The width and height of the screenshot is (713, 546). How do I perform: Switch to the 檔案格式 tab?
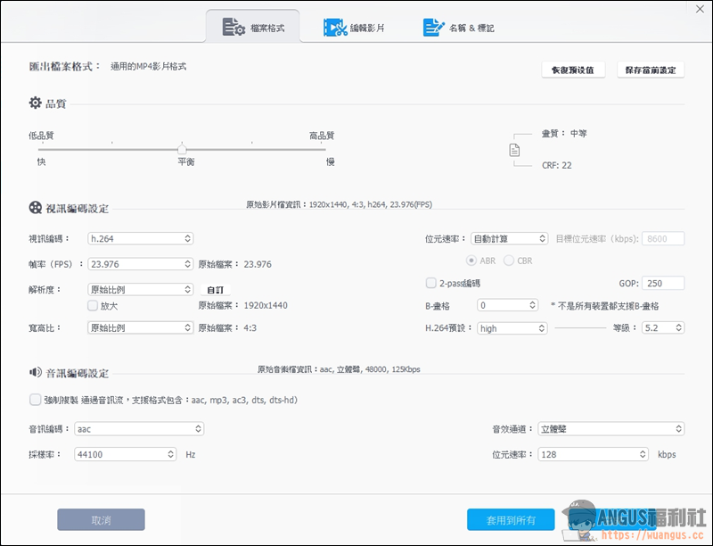(253, 28)
